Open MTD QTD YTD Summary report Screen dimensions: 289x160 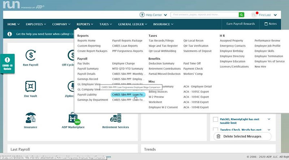(128, 68)
